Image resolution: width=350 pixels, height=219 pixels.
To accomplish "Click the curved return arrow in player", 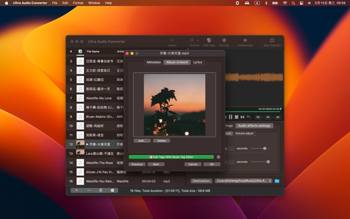I will point(248,117).
